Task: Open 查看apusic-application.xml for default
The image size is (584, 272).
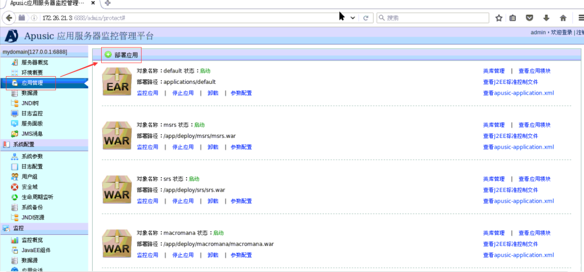Action: [519, 93]
